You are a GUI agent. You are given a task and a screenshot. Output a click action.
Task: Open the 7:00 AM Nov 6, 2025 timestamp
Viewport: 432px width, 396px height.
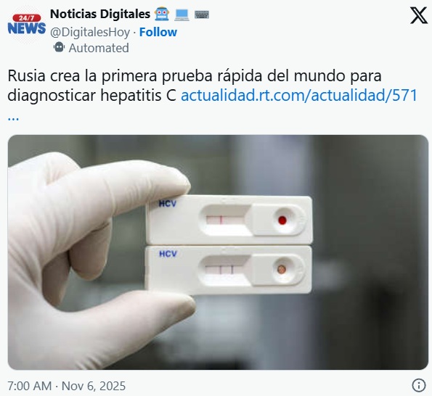point(66,386)
